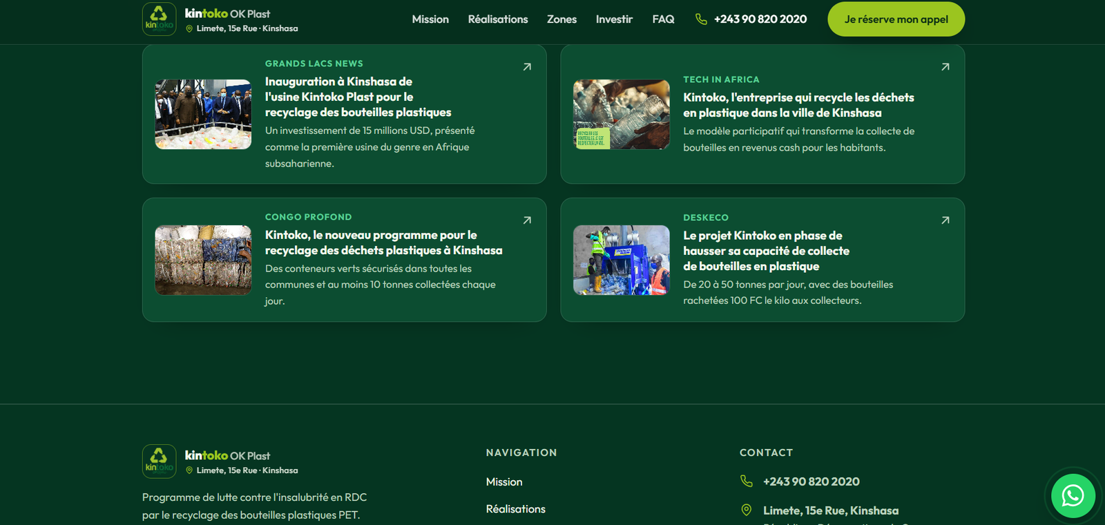Call the header number +243 90 820 2020

click(760, 19)
